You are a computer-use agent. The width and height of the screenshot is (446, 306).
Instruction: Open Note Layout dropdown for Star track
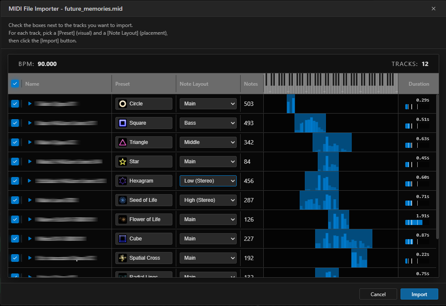click(x=208, y=162)
